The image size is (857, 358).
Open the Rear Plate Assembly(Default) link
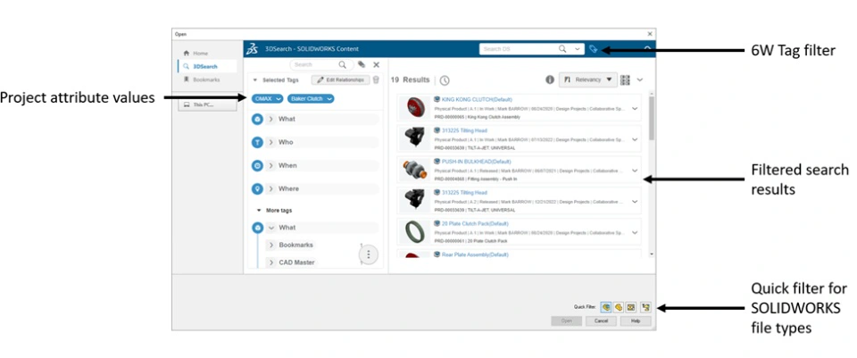pos(474,254)
